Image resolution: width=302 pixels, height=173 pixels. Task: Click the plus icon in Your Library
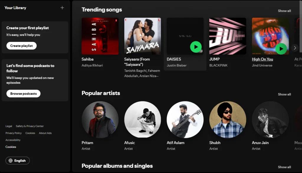[x=62, y=8]
